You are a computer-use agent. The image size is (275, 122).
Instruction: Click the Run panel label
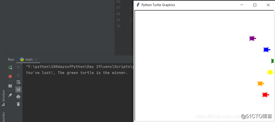click(x=11, y=59)
